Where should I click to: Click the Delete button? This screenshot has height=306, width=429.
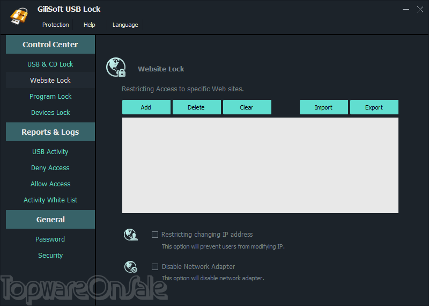pos(196,107)
